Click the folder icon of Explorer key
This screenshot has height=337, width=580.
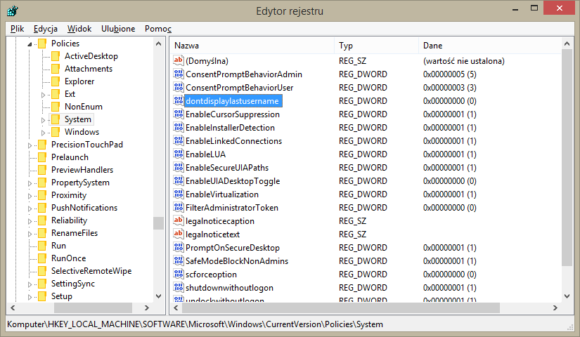pyautogui.click(x=56, y=81)
